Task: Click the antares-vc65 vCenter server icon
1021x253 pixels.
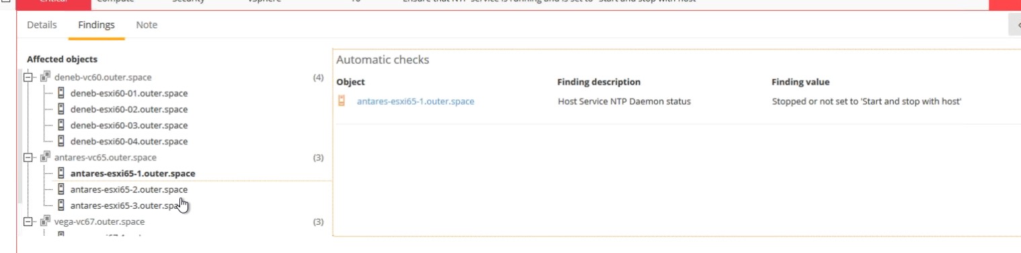Action: pos(45,157)
